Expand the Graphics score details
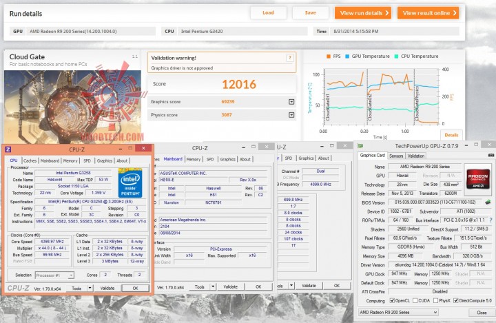The width and height of the screenshot is (496, 323). click(291, 101)
